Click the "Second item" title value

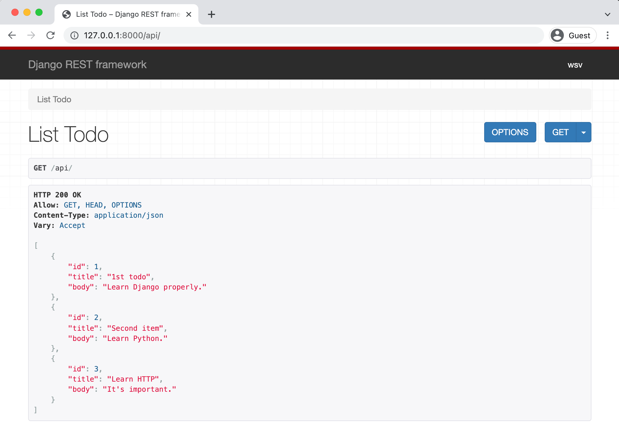click(135, 328)
